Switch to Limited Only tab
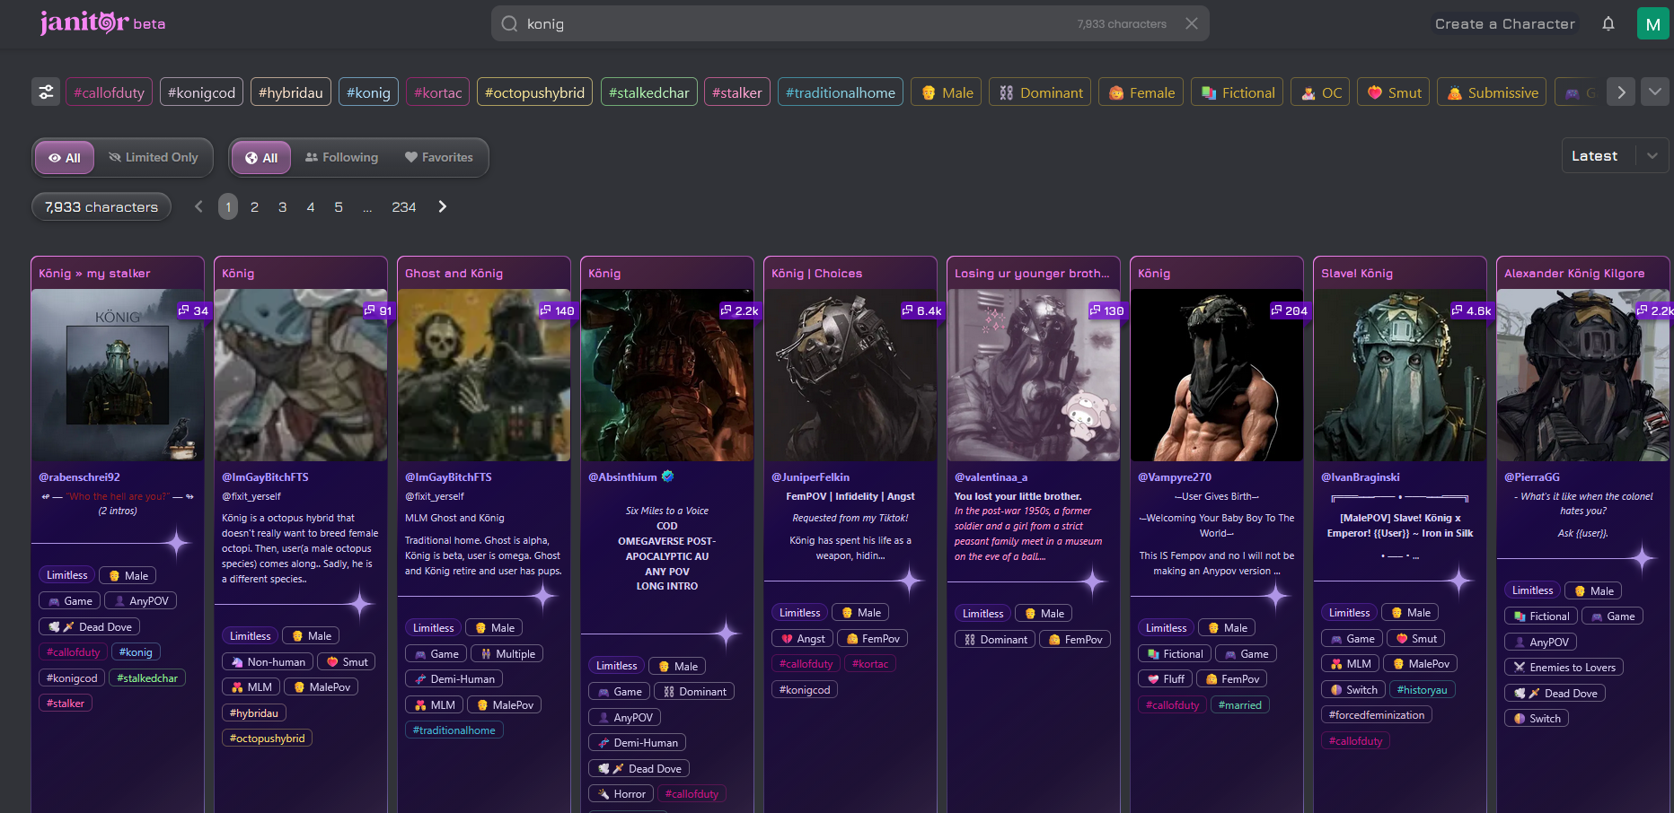This screenshot has height=813, width=1674. click(x=154, y=157)
